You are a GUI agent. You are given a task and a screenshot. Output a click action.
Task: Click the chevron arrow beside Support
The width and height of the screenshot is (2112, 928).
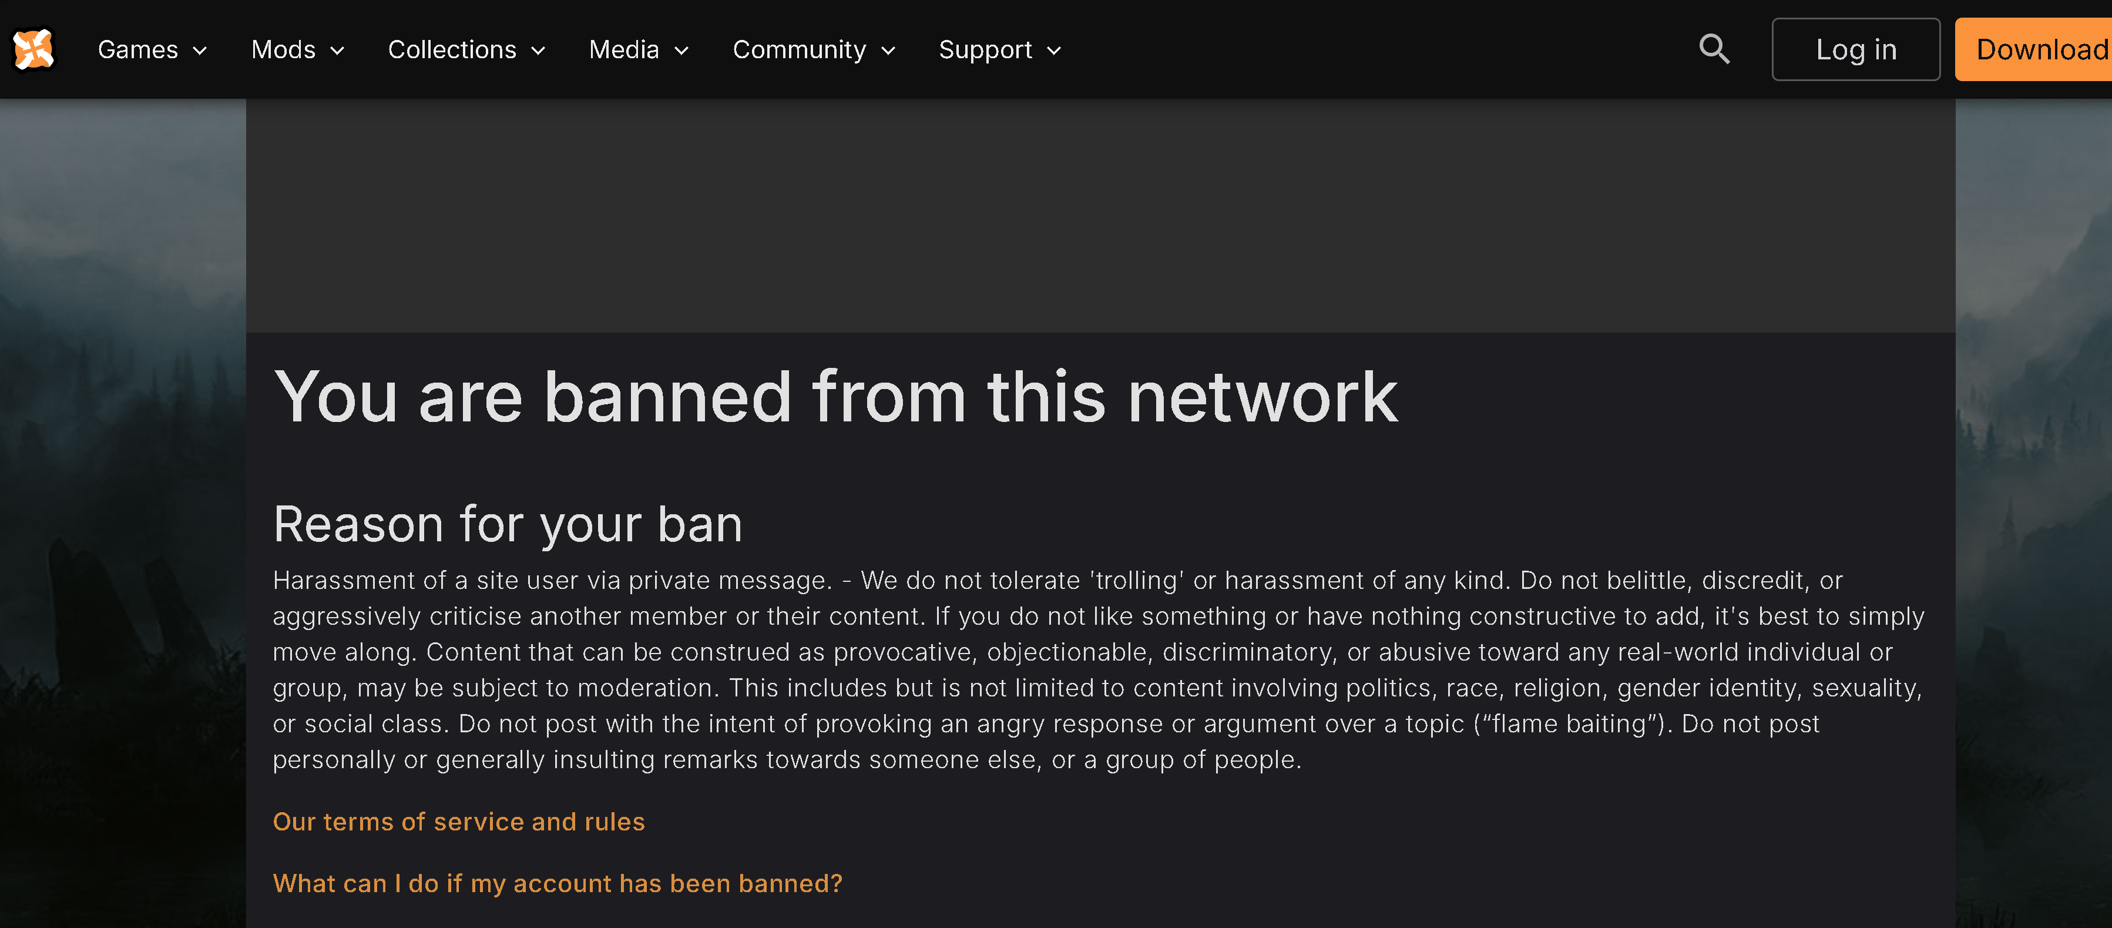click(x=1053, y=51)
